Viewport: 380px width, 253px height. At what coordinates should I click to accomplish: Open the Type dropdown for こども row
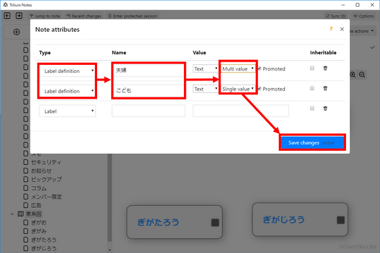pos(67,91)
